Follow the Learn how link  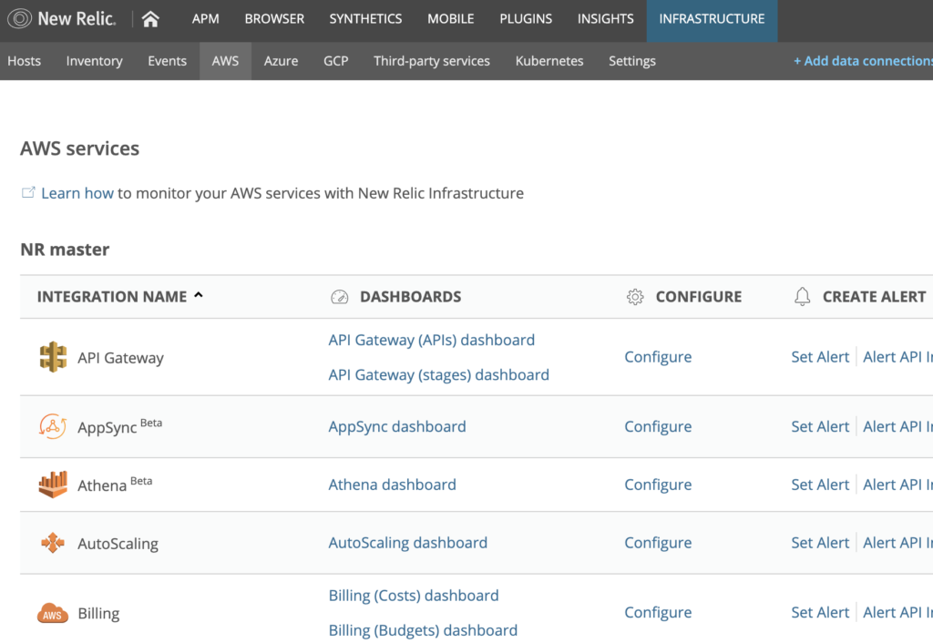(77, 193)
